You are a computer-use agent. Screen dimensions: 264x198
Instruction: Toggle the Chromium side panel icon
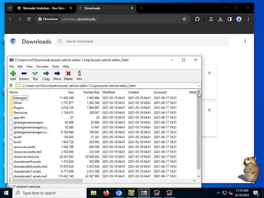(x=230, y=19)
